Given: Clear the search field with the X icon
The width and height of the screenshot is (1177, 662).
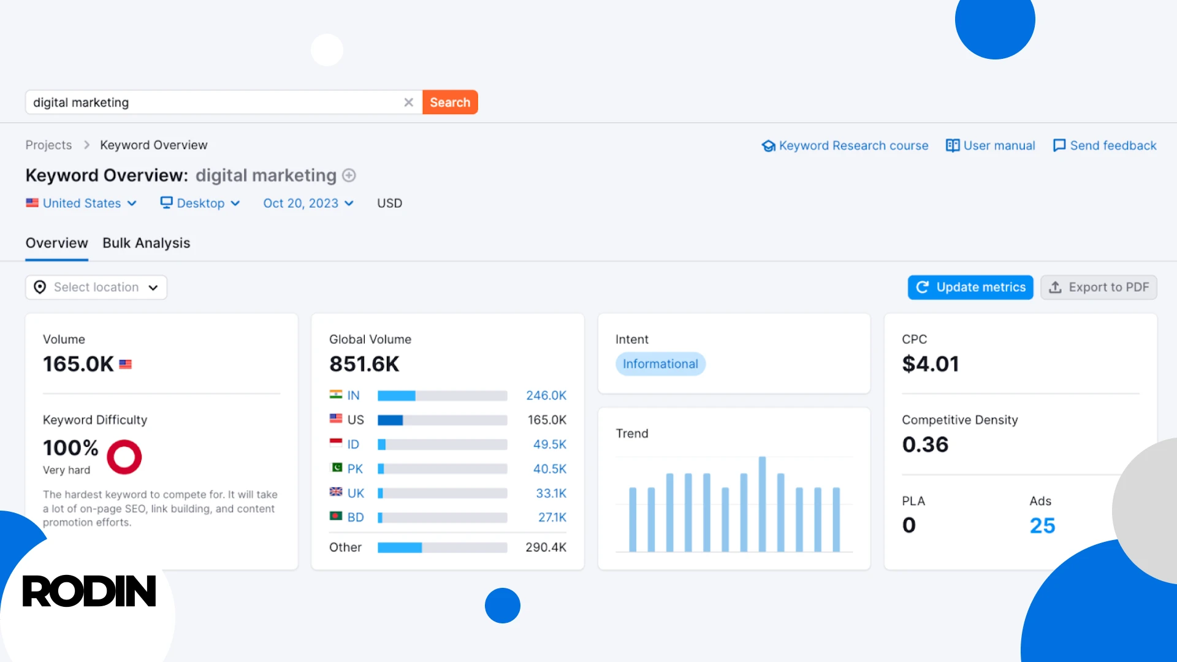Looking at the screenshot, I should click(408, 102).
